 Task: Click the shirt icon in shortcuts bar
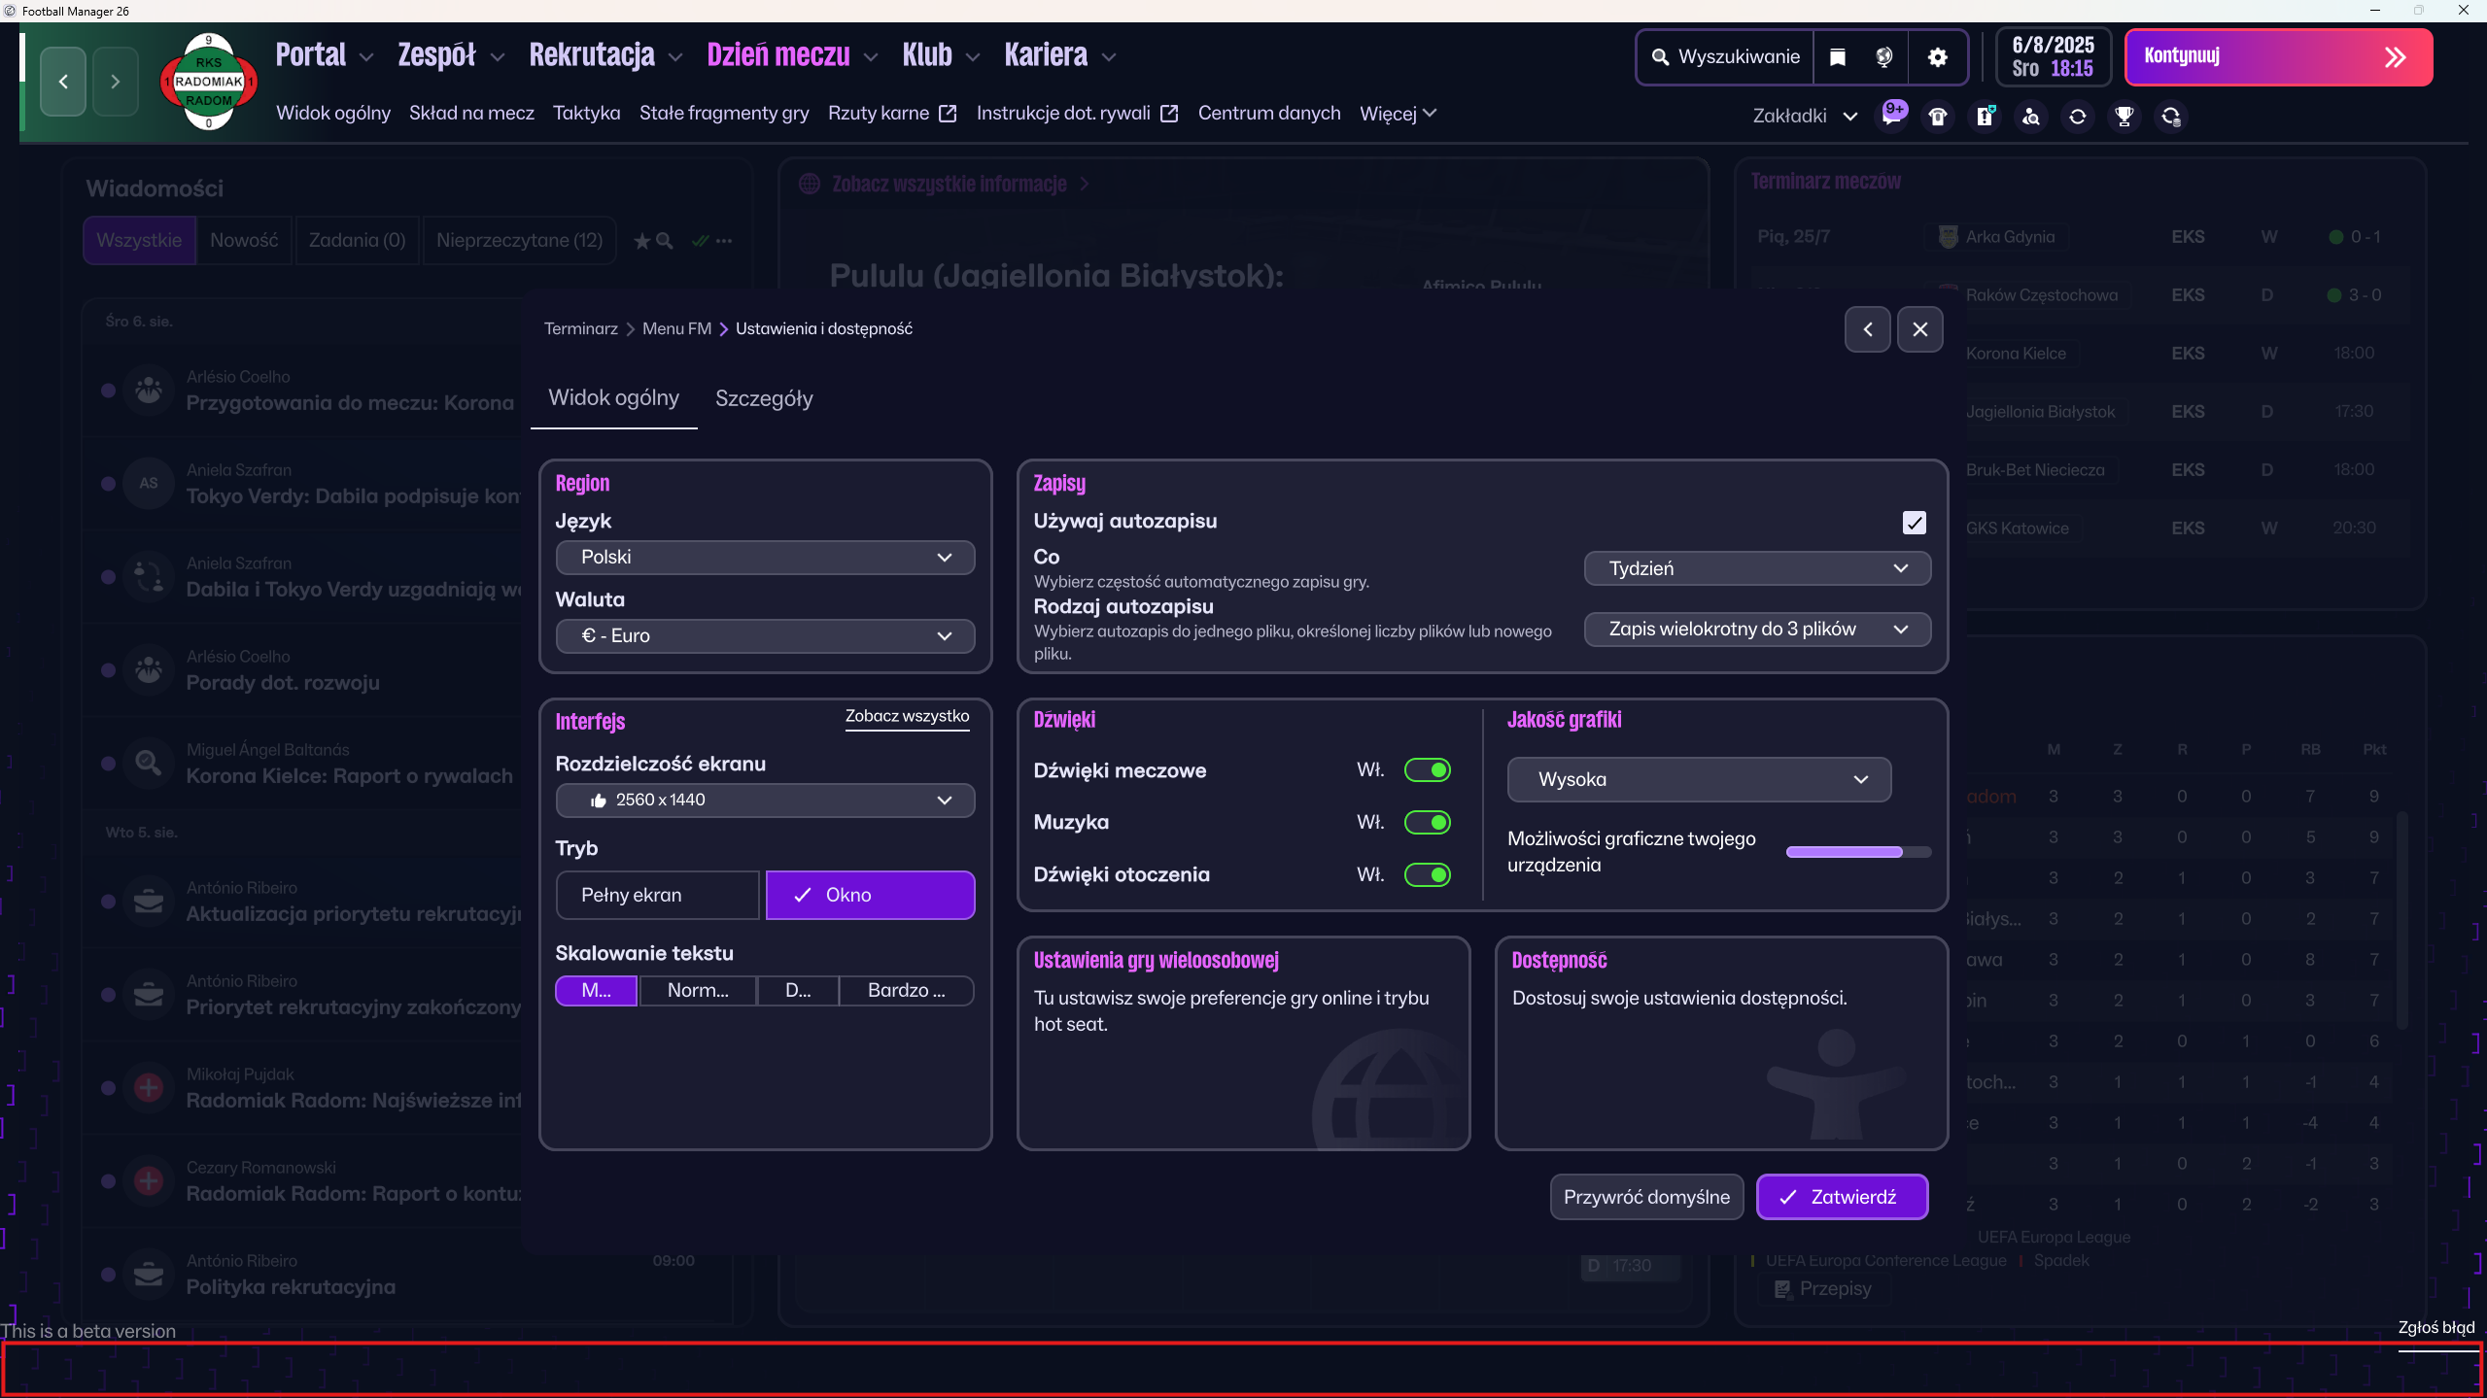[x=1938, y=117]
